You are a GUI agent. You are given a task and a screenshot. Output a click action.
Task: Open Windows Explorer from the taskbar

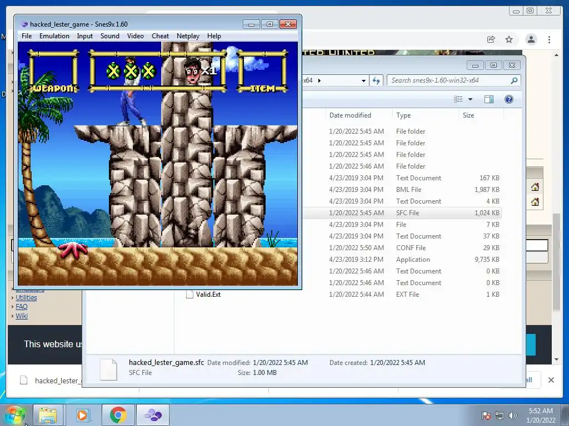coord(48,415)
